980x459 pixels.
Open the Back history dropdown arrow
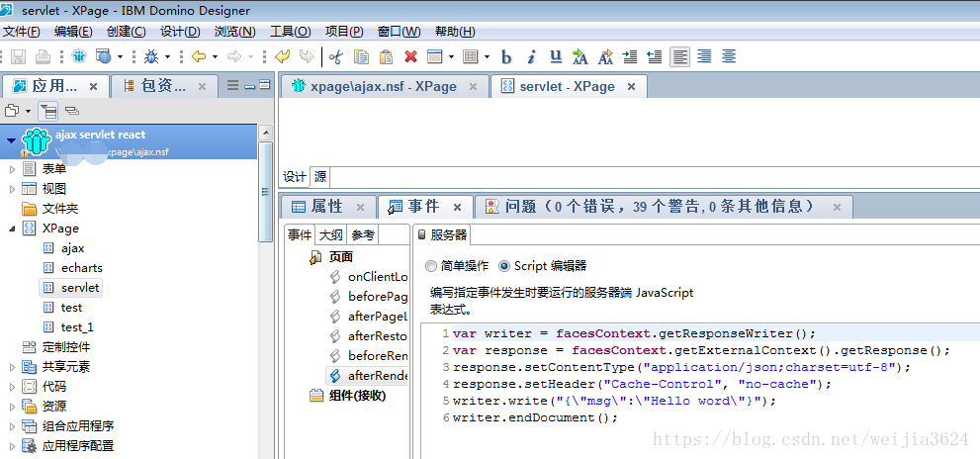coord(215,57)
